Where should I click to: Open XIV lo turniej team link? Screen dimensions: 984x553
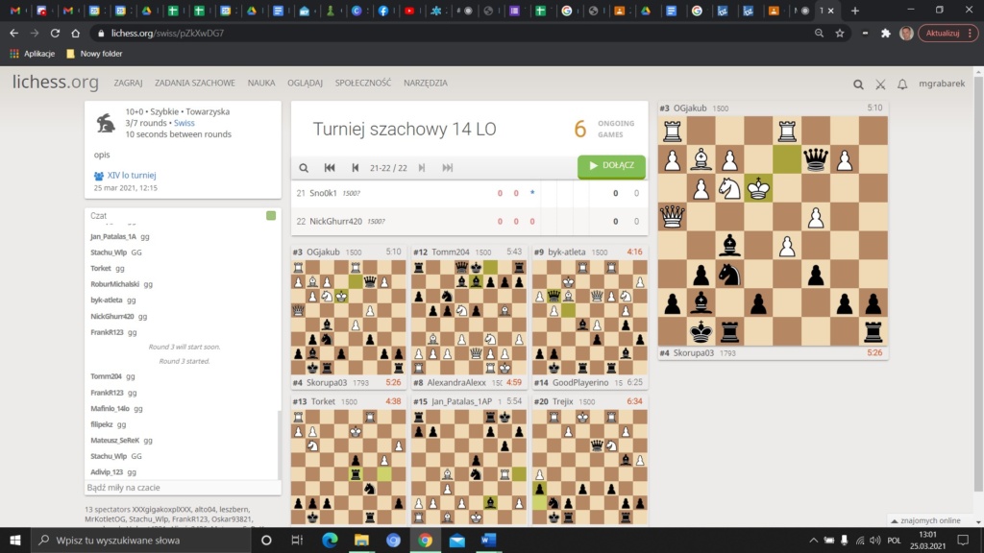tap(131, 176)
